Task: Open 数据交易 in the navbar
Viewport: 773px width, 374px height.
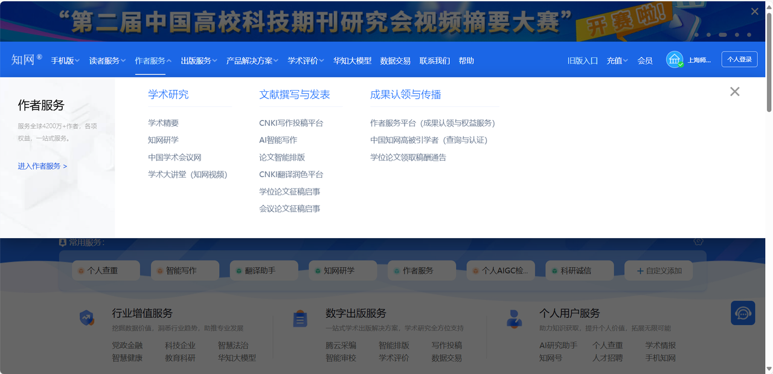Action: click(x=396, y=60)
